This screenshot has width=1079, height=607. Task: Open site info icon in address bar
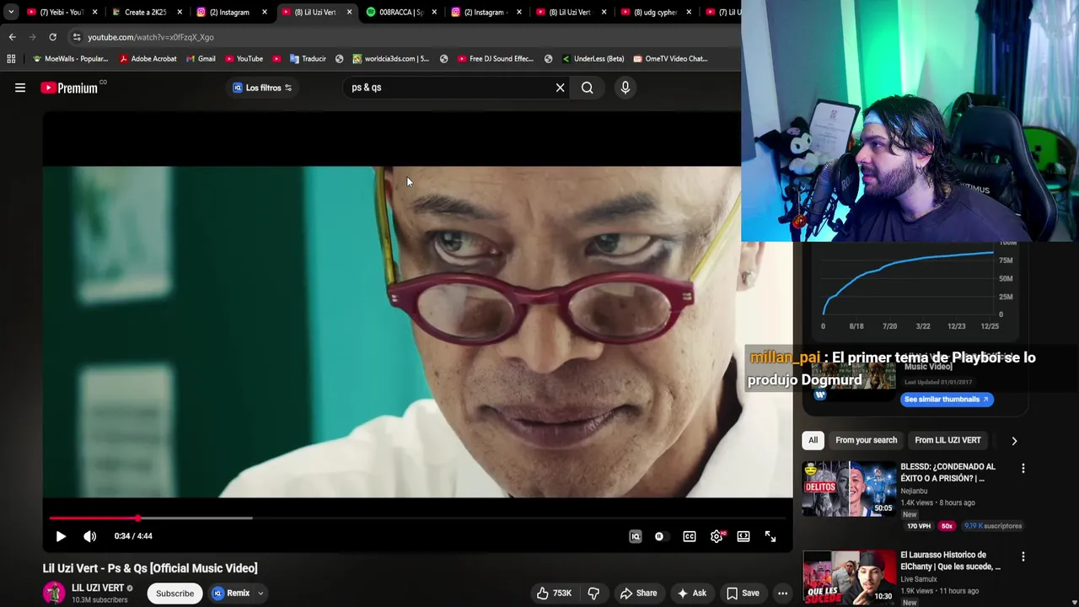(76, 37)
